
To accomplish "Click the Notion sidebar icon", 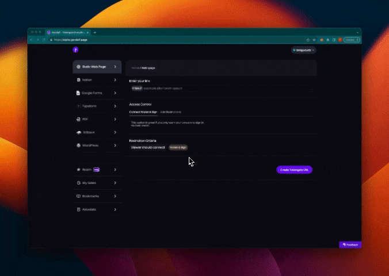I will (x=78, y=80).
